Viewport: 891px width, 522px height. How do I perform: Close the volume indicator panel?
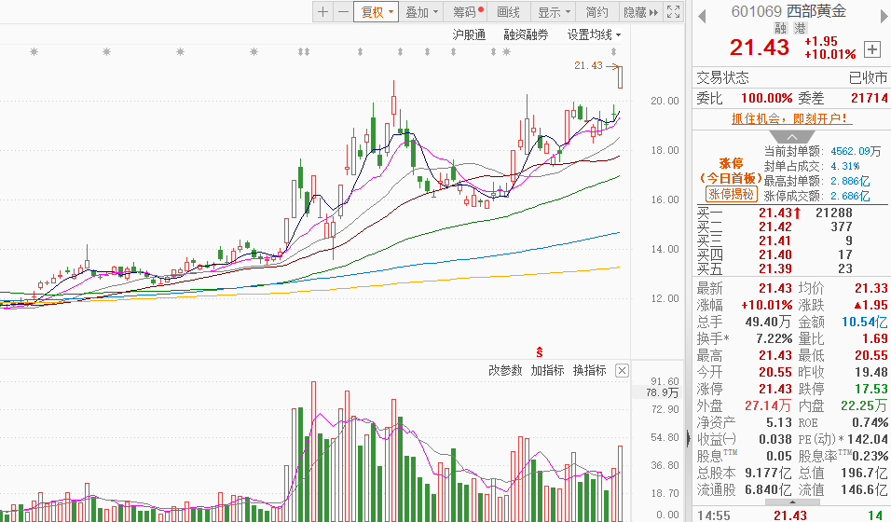[x=622, y=371]
